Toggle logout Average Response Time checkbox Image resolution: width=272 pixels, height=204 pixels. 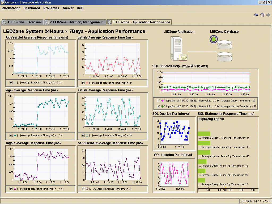coord(11,189)
